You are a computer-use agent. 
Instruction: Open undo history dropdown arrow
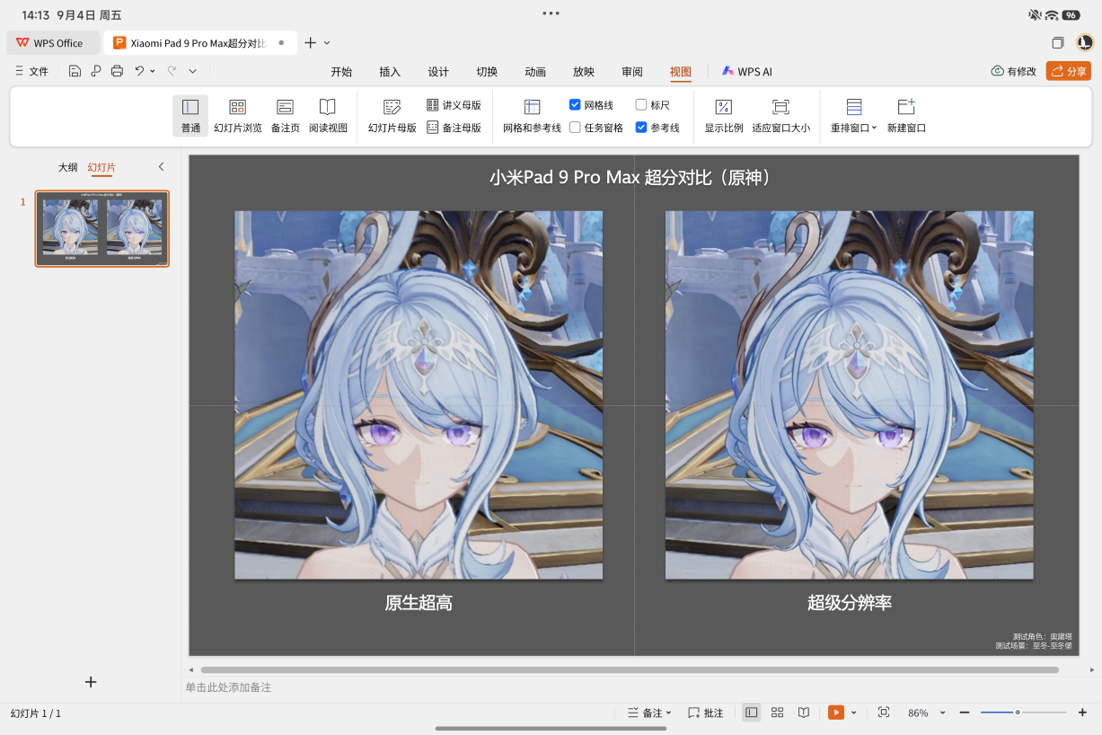tap(153, 71)
